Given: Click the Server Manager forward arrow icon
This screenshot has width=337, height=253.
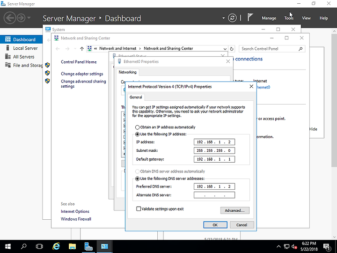Looking at the screenshot, I should [21, 18].
